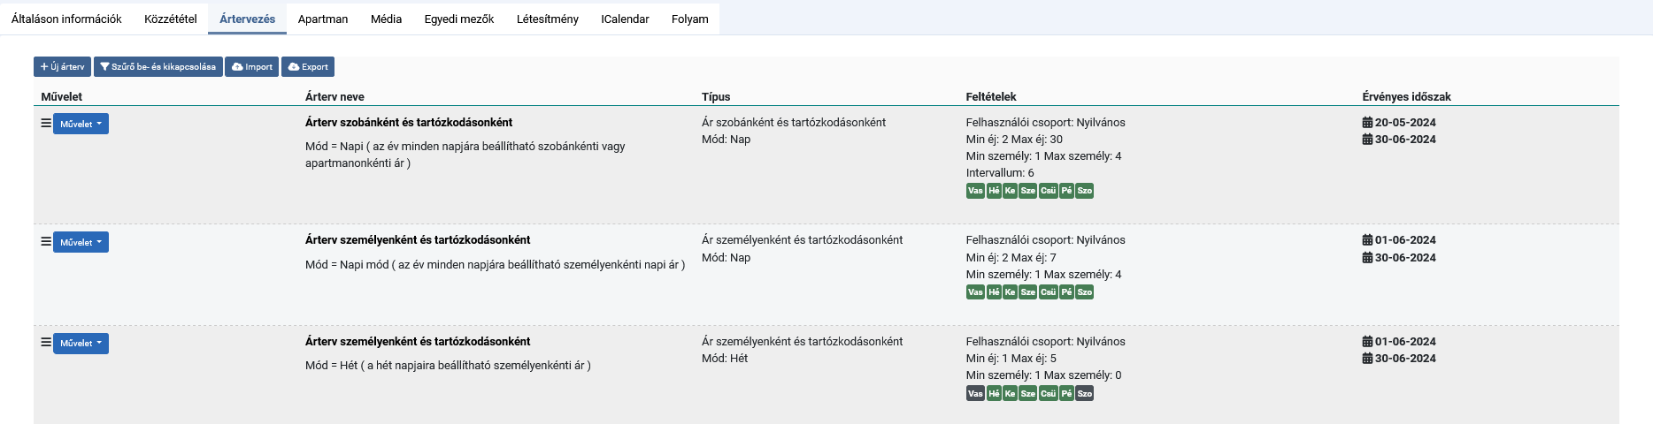
Task: Open the Apartman tab
Action: pos(323,19)
